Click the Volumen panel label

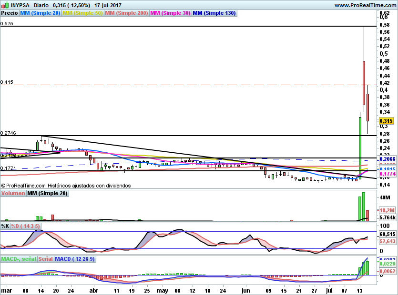(13, 193)
